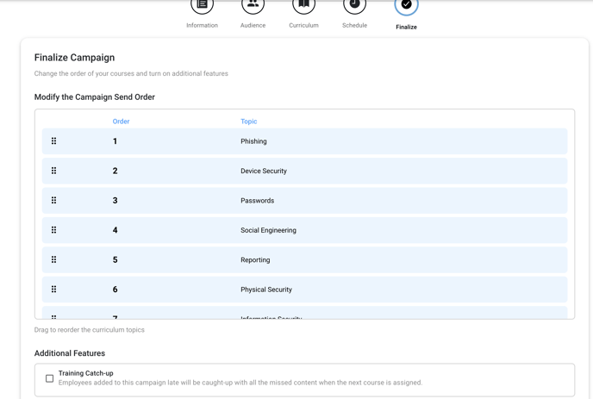The width and height of the screenshot is (593, 399).
Task: Grab the drag handle for Social Engineering row
Action: pos(53,230)
